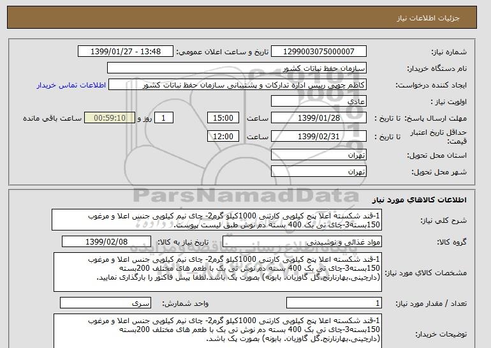
Task: Click the label نام دستگاه خریدار
Action: (x=437, y=68)
